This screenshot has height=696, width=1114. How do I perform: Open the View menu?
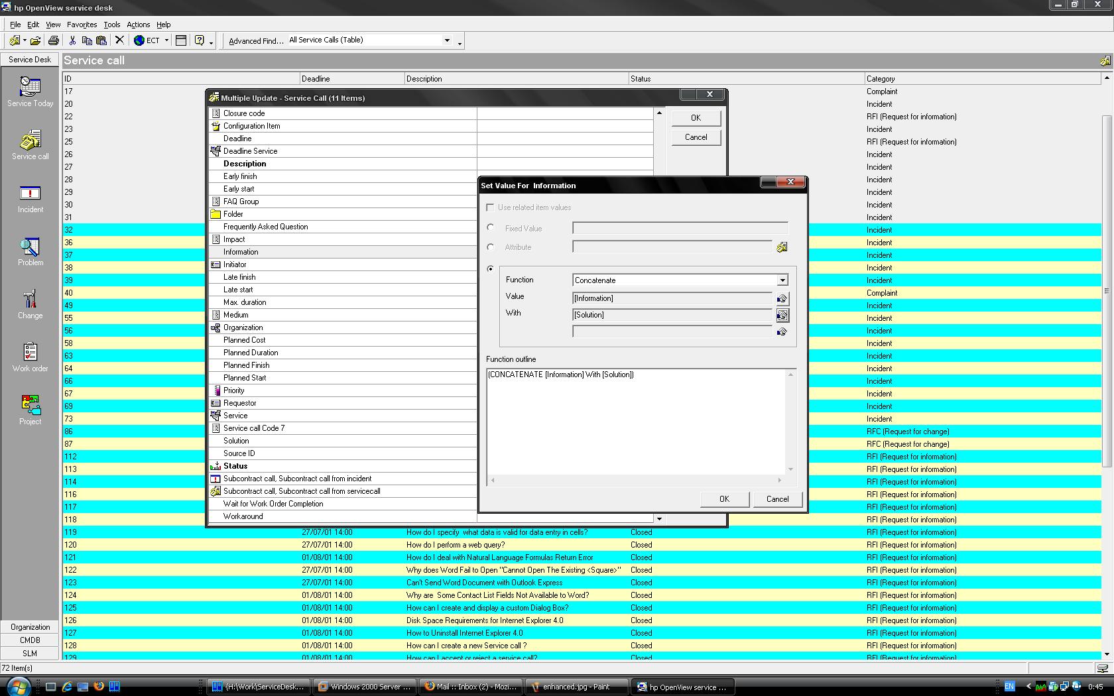pos(53,25)
